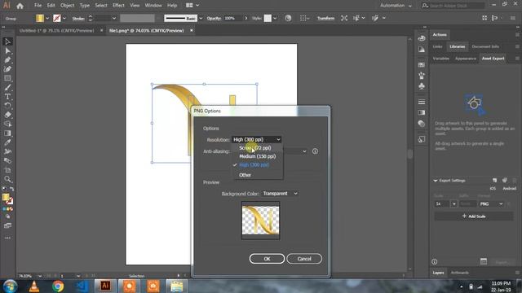Switch to the Artboards tab
Screen dimensions: 522x293
click(460, 273)
